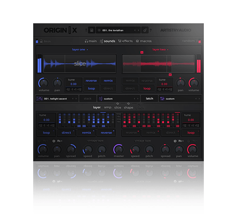Click the layer one remix button

(108, 81)
